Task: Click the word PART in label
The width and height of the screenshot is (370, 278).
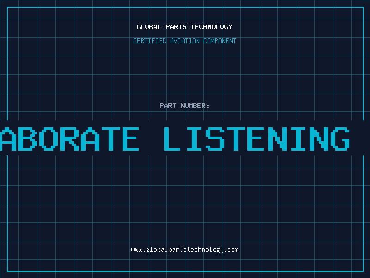Action: pos(168,106)
